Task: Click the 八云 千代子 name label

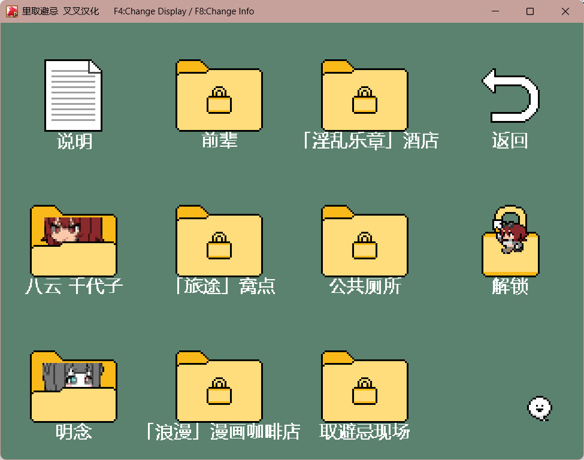Action: (74, 286)
